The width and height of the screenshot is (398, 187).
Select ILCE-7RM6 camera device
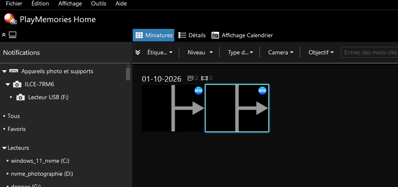pyautogui.click(x=39, y=84)
